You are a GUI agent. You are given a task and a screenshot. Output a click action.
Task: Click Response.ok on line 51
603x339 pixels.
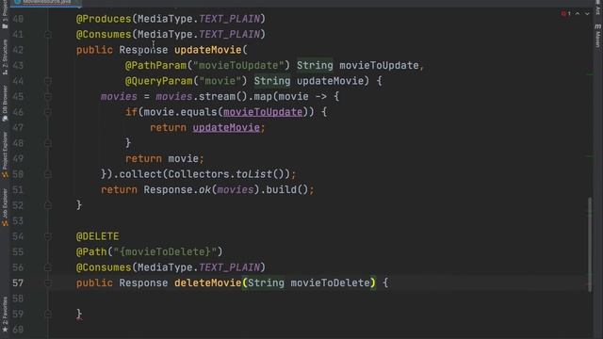pos(177,190)
